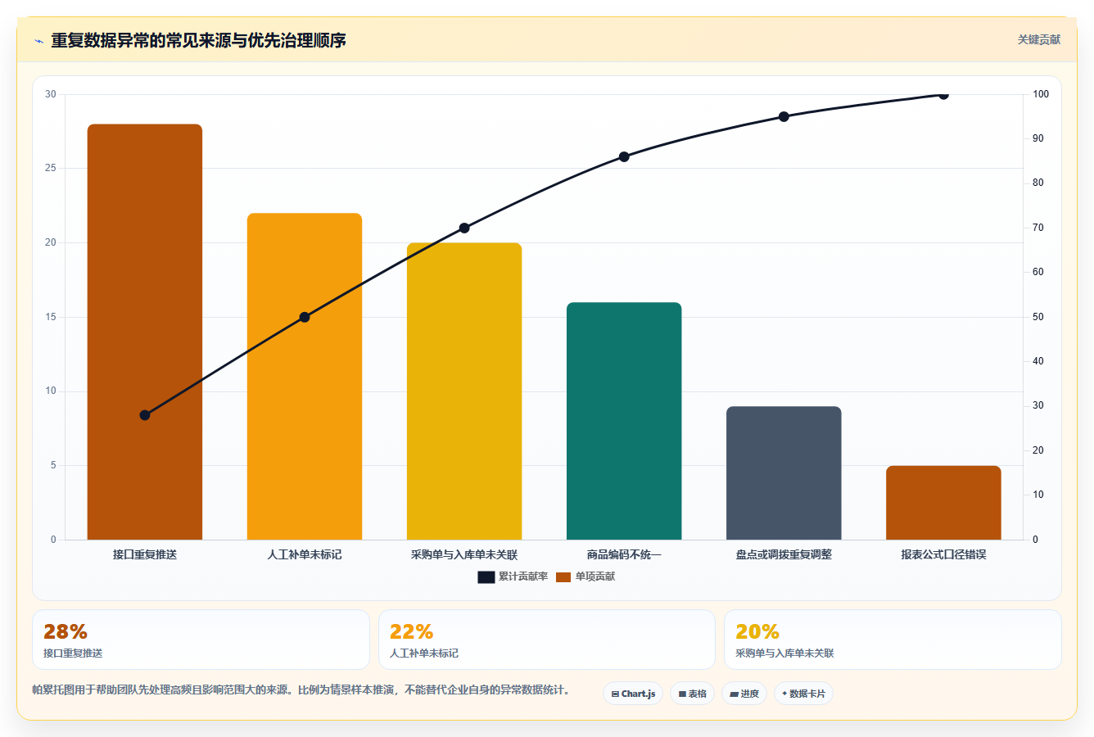Toggle the 累计贡献率 legend swatch
Screen dimensions: 1094x737
coord(486,577)
